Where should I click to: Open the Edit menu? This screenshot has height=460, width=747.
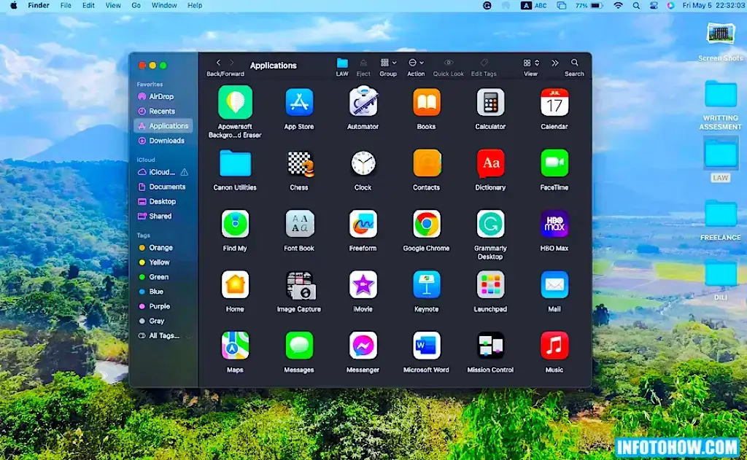(88, 5)
